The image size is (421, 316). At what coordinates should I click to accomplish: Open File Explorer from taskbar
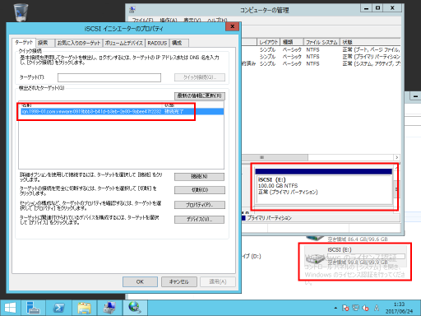[x=84, y=308]
